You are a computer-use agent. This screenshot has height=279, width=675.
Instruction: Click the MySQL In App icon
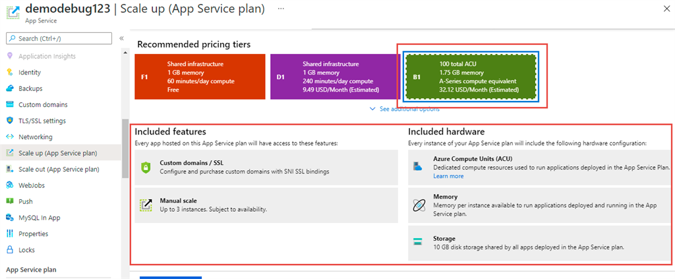click(x=10, y=218)
